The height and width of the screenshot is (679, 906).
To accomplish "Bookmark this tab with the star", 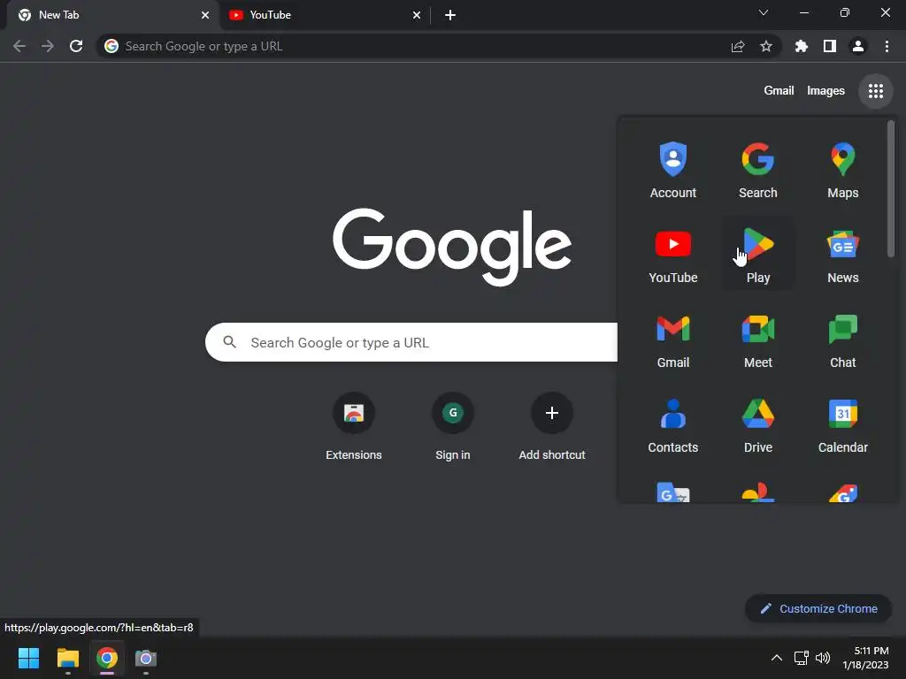I will tap(765, 46).
